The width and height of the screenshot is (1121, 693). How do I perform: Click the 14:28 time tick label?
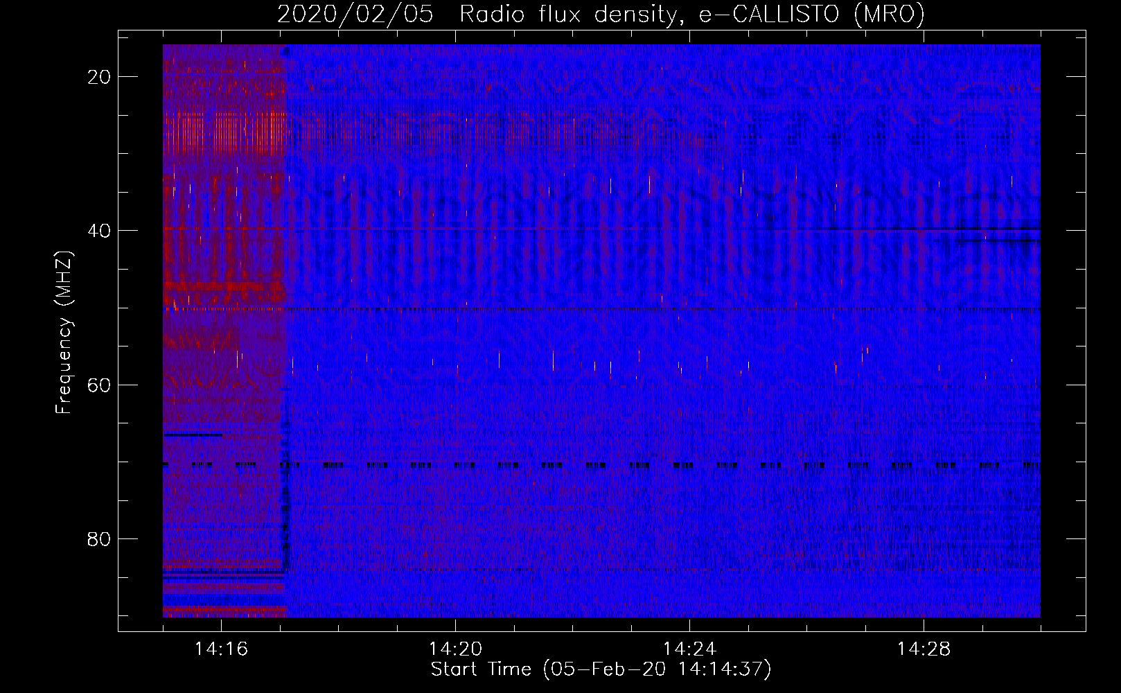pyautogui.click(x=924, y=649)
